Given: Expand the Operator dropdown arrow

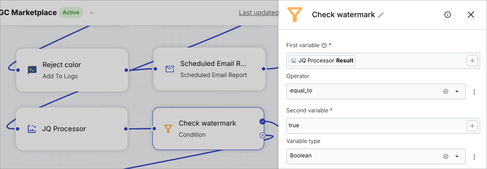Looking at the screenshot, I should tap(457, 91).
